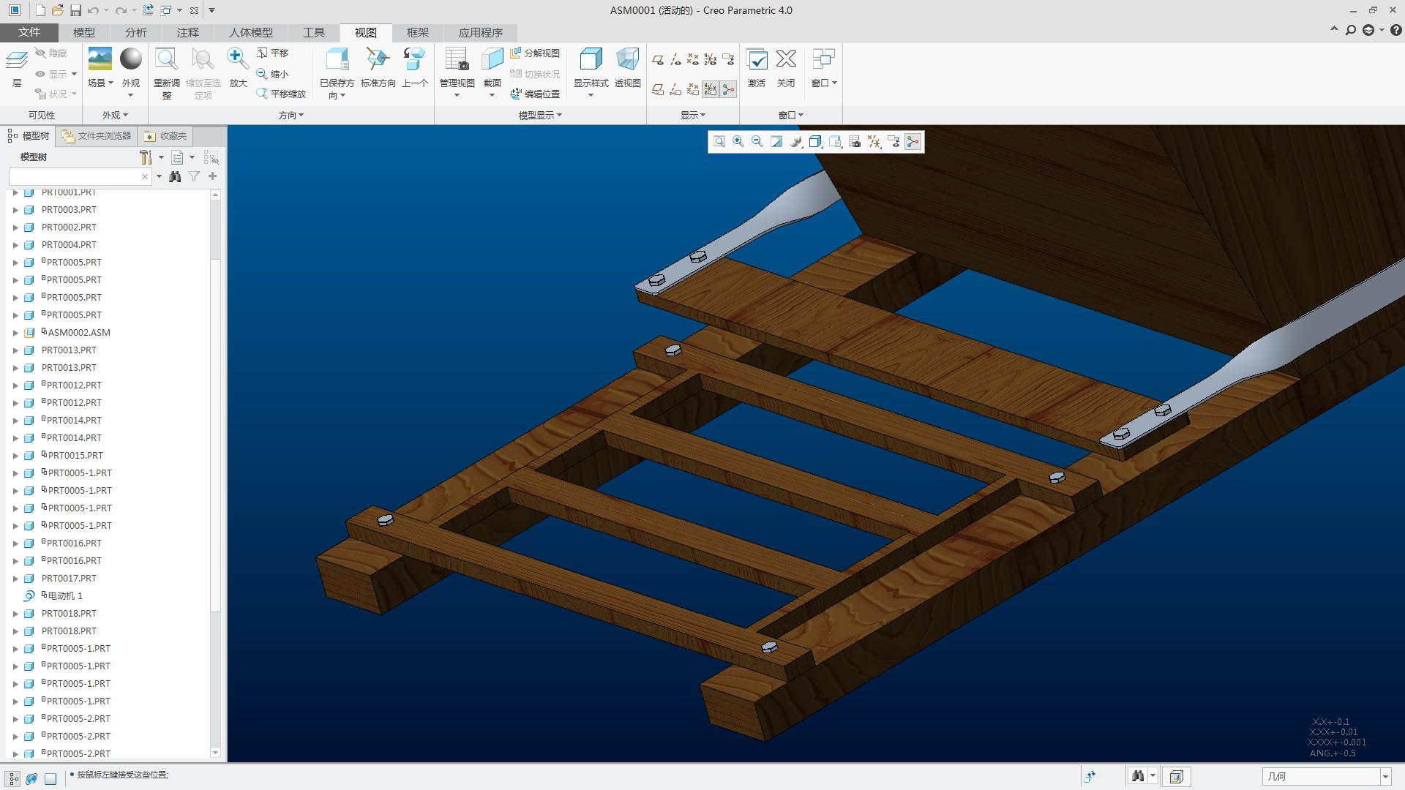Toggle axis display in ribbon 显示 group
The height and width of the screenshot is (790, 1405).
coord(675,59)
